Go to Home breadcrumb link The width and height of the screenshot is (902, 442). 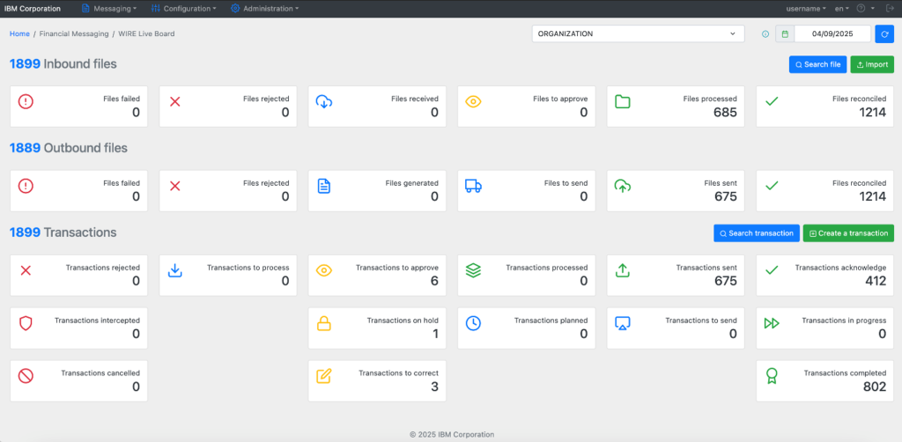click(x=19, y=34)
